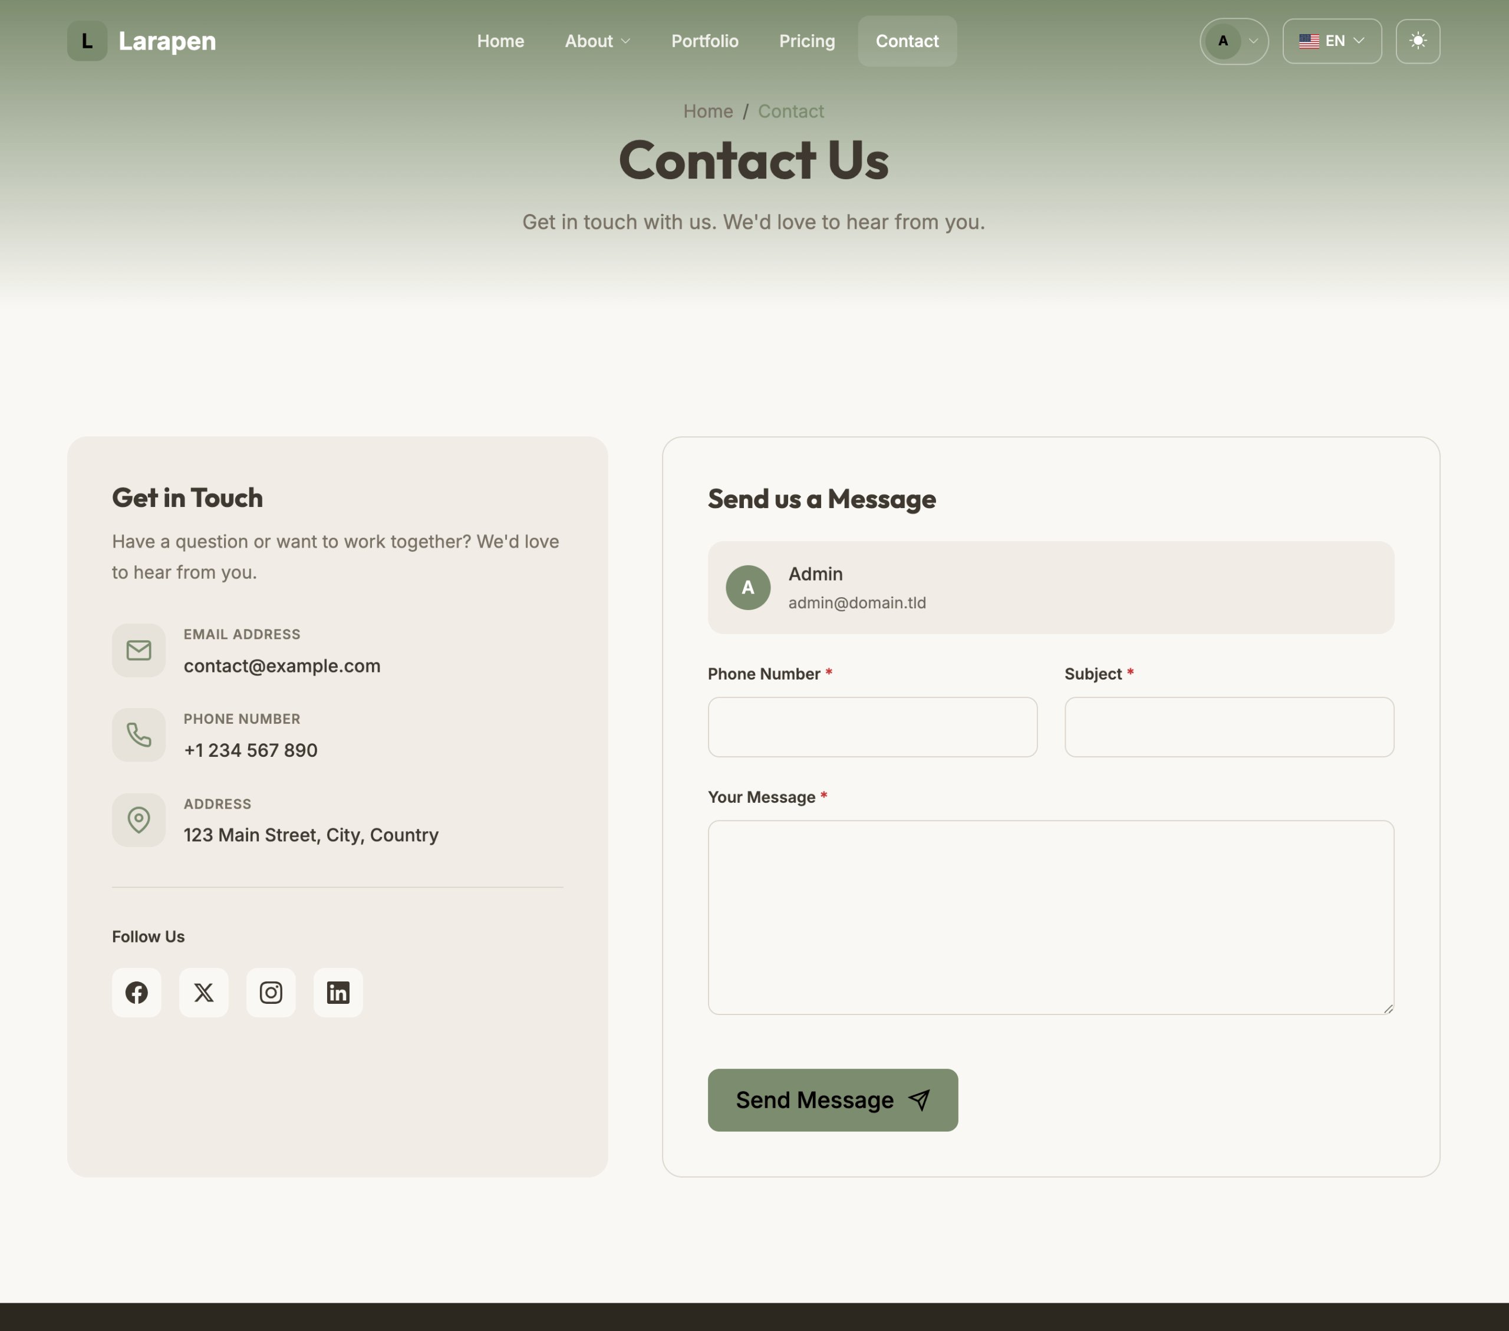
Task: Expand the About menu dropdown
Action: click(x=597, y=41)
